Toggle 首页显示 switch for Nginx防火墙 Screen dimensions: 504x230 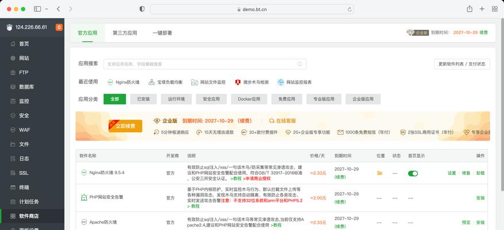tap(413, 174)
